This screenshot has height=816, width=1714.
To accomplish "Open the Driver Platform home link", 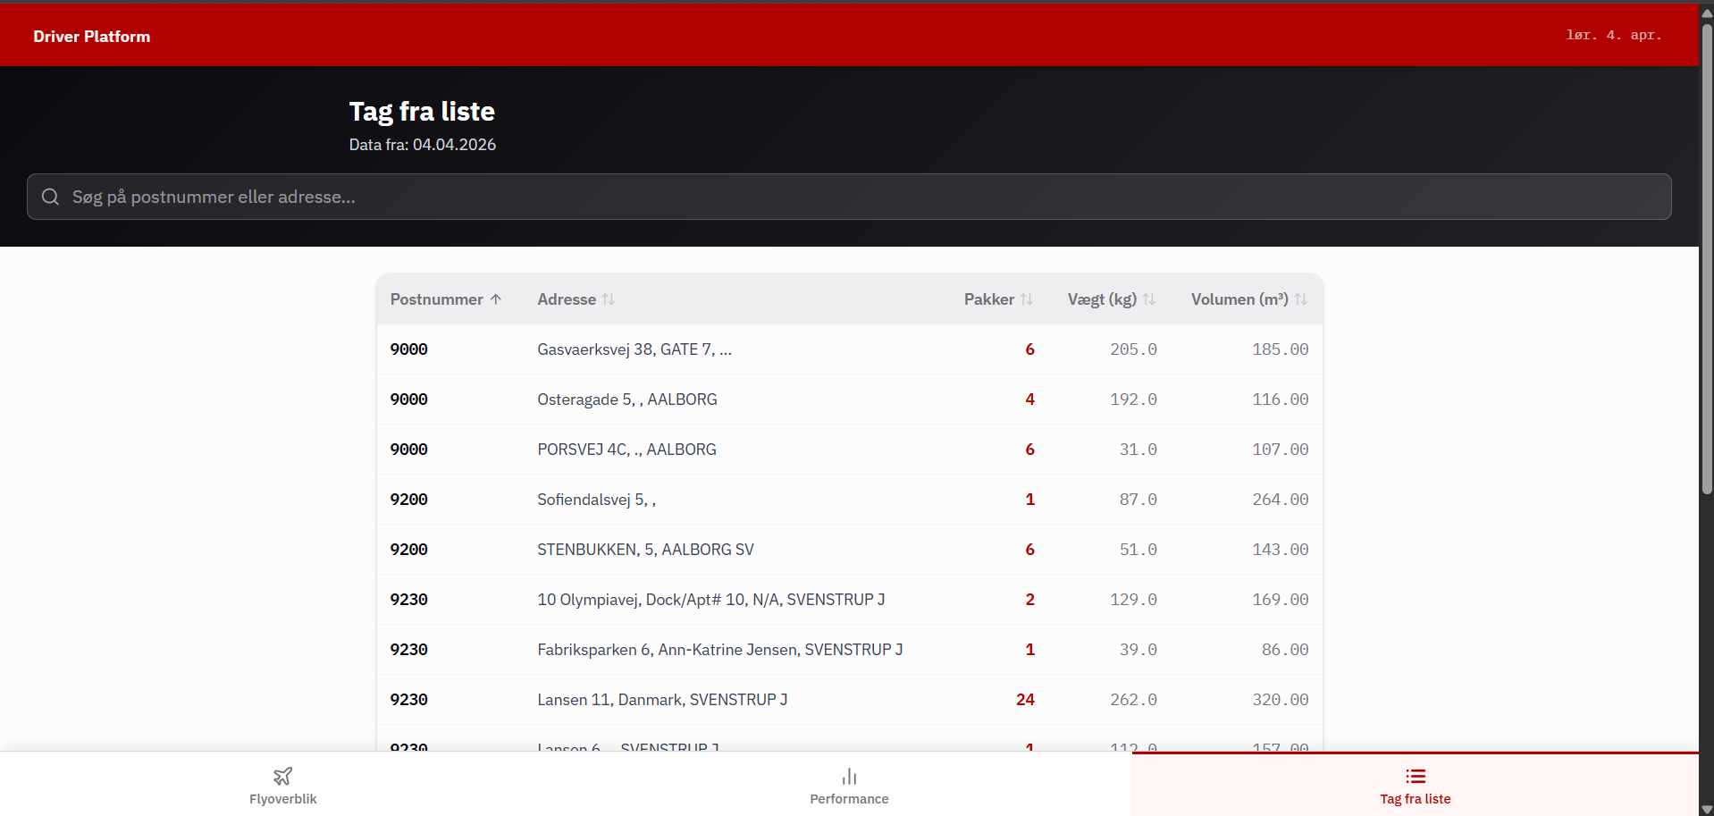I will tap(92, 37).
